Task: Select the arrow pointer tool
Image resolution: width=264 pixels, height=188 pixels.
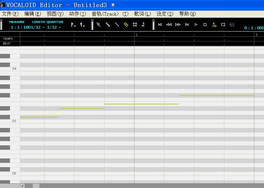Action: [99, 25]
